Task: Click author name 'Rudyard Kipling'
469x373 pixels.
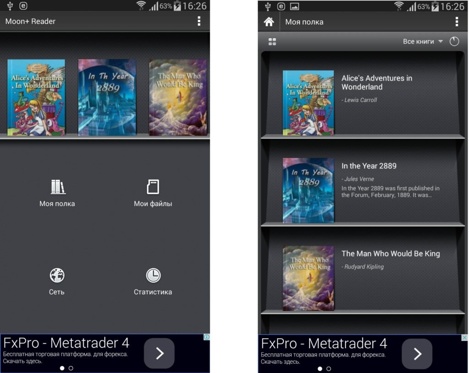Action: 364,267
